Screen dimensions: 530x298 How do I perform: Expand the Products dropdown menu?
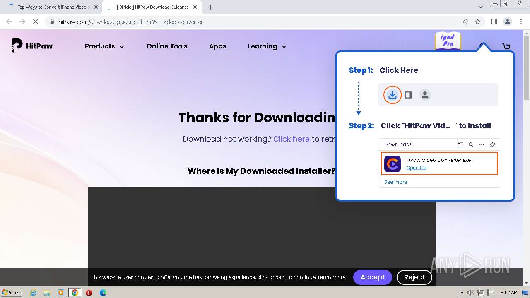pos(104,46)
